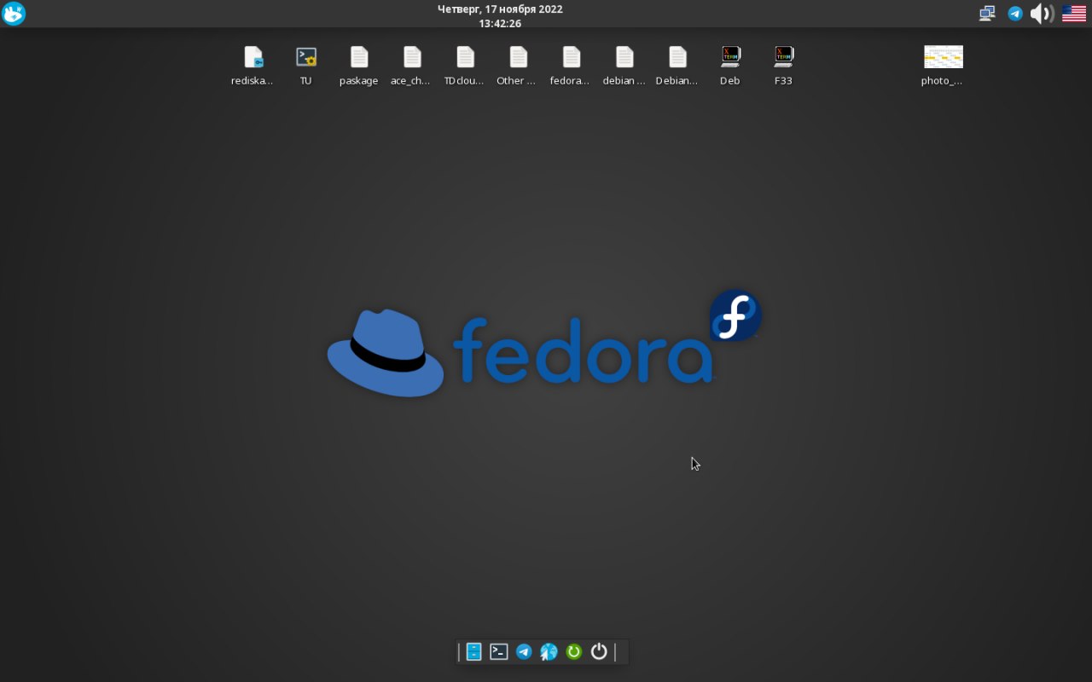Click the power button in dock
Screen dimensions: 1092x682
pyautogui.click(x=599, y=652)
